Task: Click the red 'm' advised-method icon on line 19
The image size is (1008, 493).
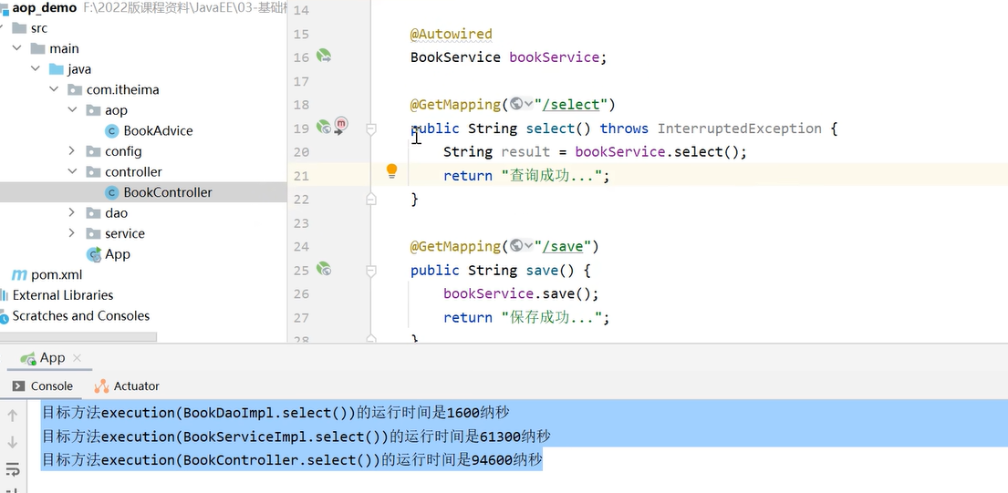Action: 341,125
